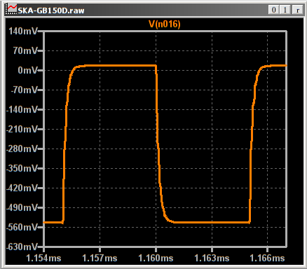Maximize the SKA-GB150D.raw plot window
Viewport: 307px width, 269px height.
[285, 10]
